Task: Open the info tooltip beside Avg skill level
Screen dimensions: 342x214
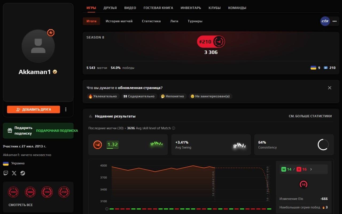Action: pos(174,128)
